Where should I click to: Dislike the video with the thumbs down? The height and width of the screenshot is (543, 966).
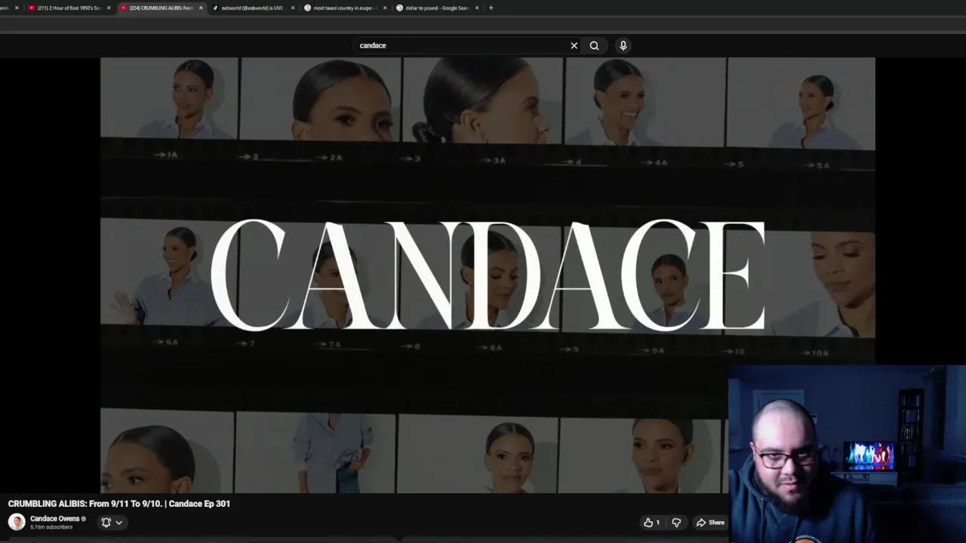coord(676,523)
